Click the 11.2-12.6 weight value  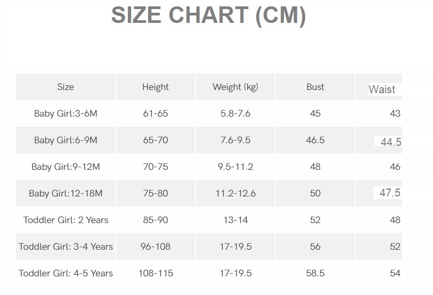click(x=235, y=193)
